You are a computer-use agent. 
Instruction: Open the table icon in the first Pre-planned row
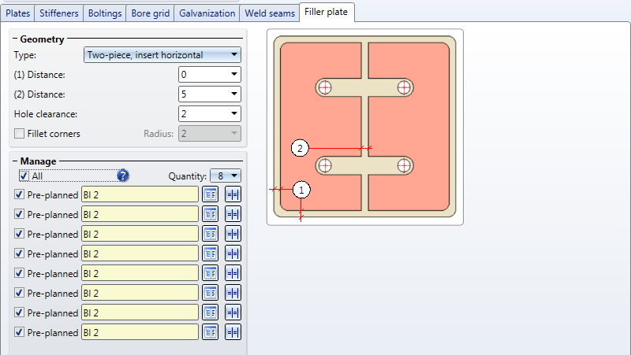210,194
